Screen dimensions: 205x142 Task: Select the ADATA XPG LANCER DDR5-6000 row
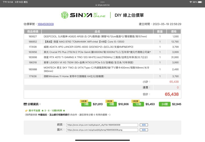102,47
